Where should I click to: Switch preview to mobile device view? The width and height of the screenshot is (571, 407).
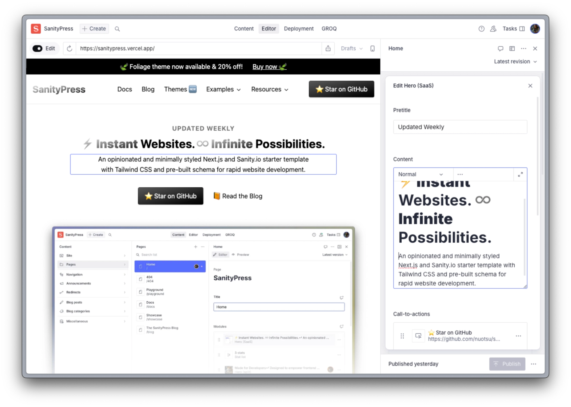click(x=372, y=48)
